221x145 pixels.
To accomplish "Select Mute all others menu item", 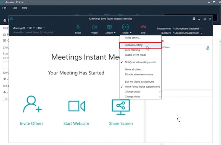I will [141, 70].
